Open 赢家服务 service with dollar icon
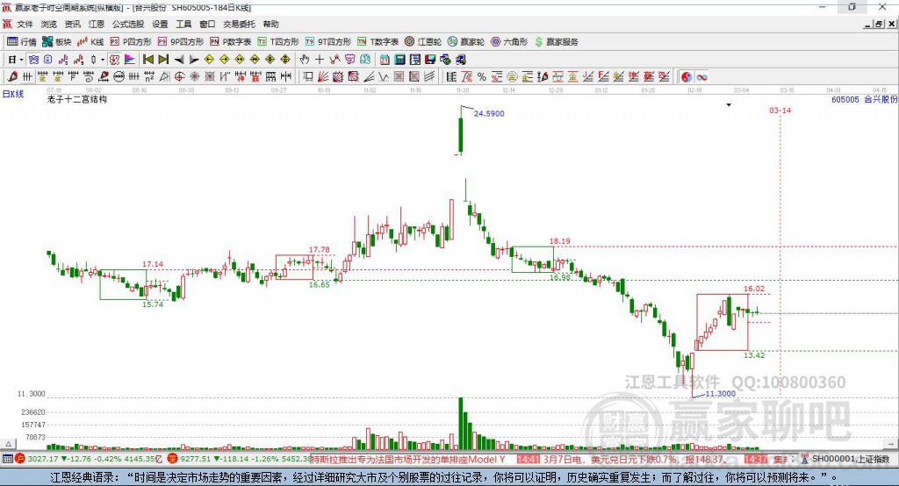The height and width of the screenshot is (486, 899). [556, 42]
